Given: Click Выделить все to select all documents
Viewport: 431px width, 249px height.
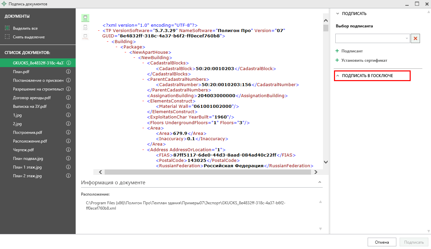Looking at the screenshot, I should tap(25, 28).
